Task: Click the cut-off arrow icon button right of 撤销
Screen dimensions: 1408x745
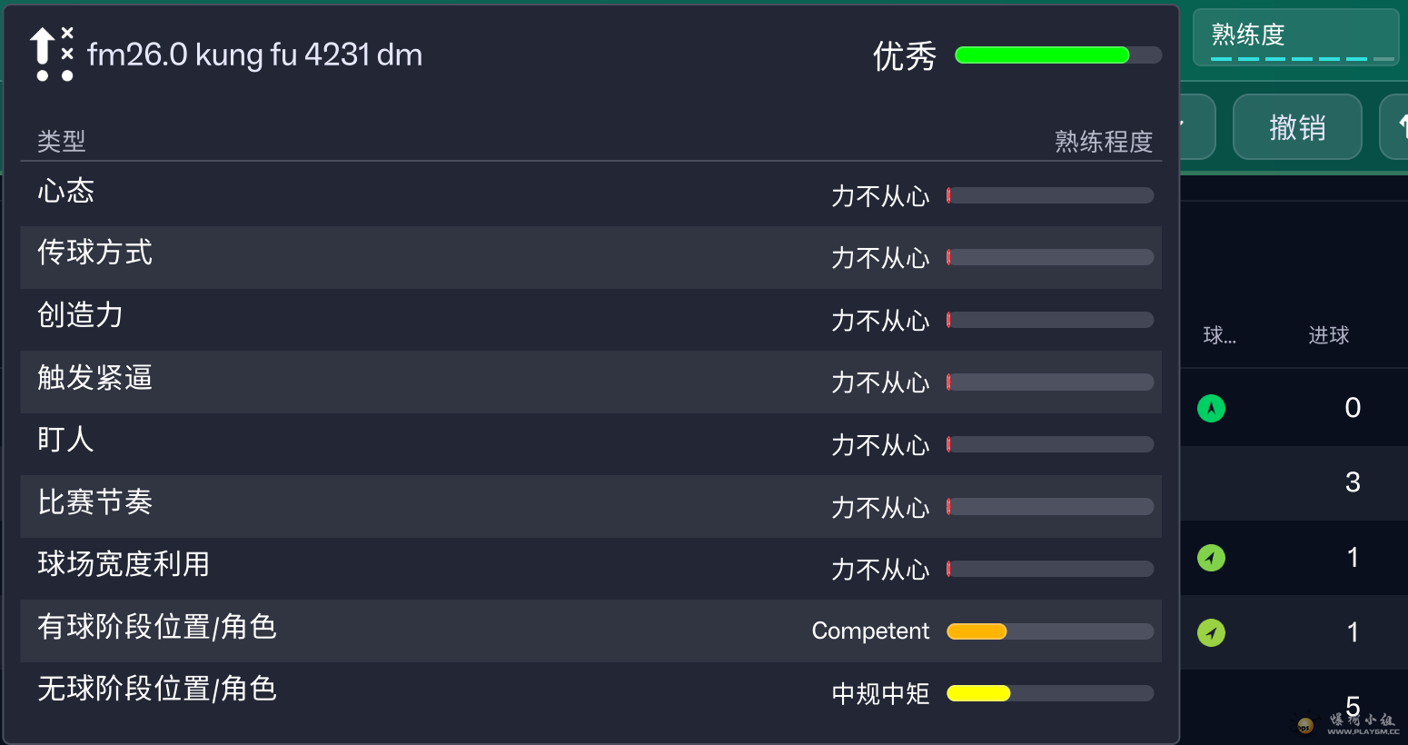Action: tap(1396, 127)
